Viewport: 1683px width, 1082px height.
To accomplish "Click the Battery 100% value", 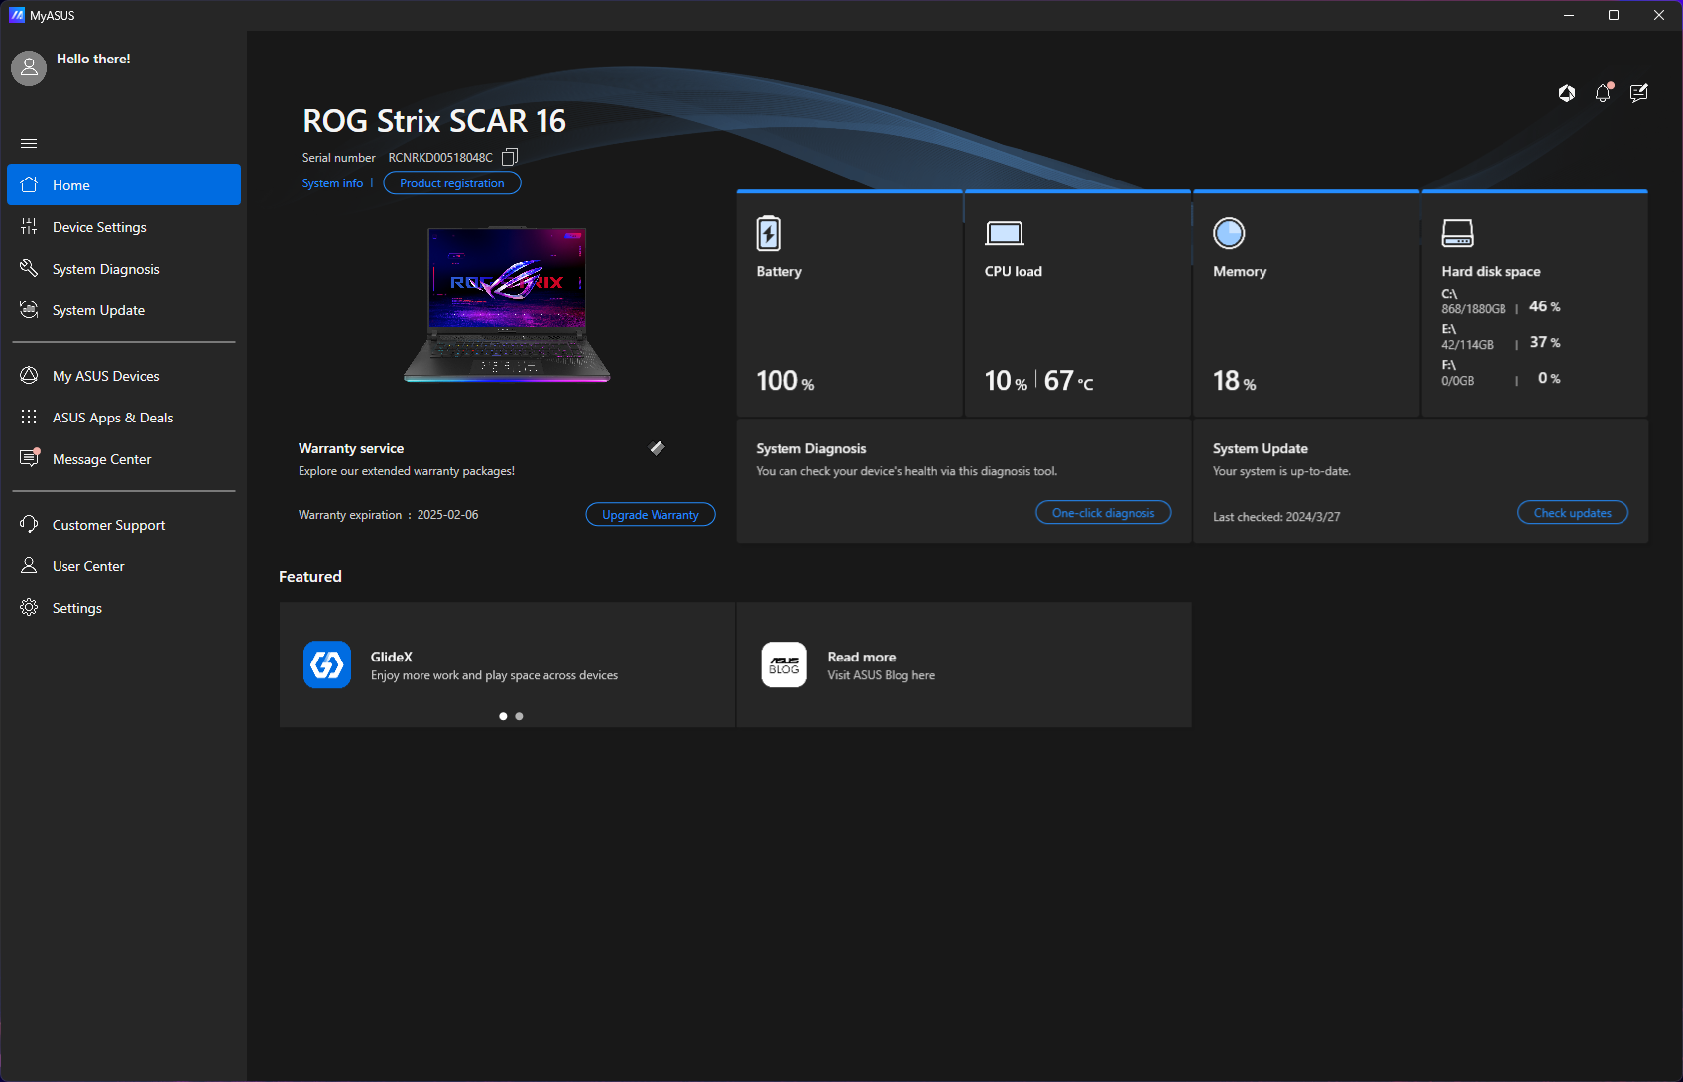I will coord(785,381).
